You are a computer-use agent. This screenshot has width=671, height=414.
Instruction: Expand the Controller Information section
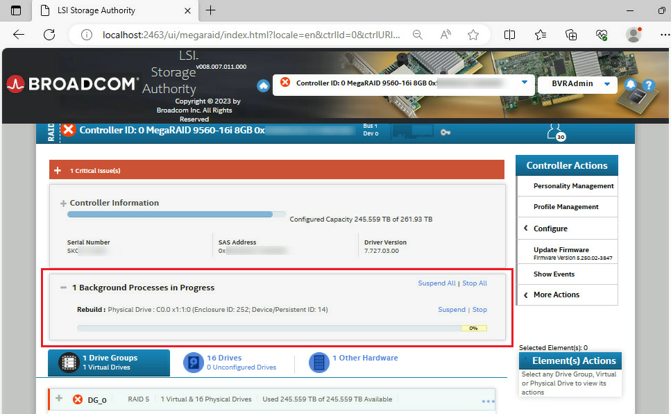(63, 204)
